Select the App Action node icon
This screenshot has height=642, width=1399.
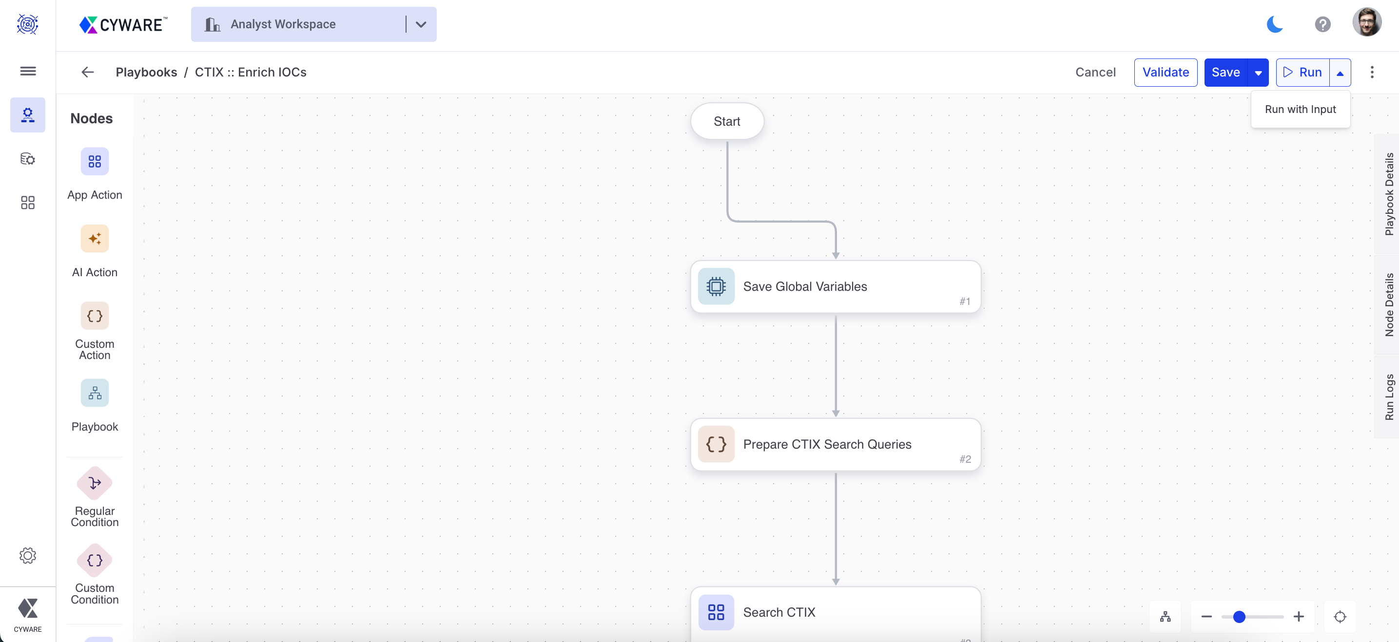95,161
